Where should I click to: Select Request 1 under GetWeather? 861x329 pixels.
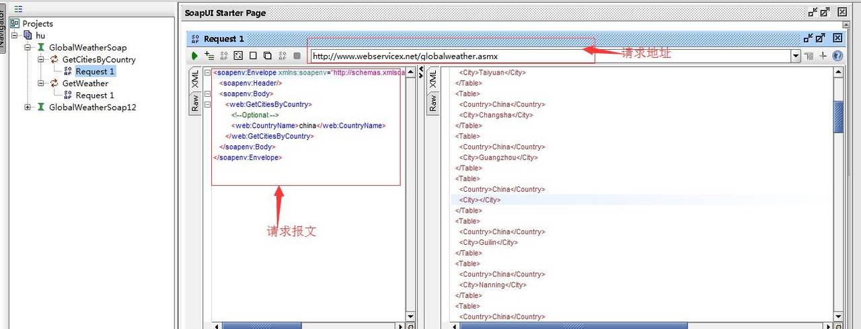point(95,96)
